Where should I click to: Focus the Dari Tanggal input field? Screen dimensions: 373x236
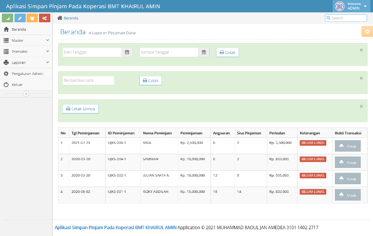click(x=92, y=52)
